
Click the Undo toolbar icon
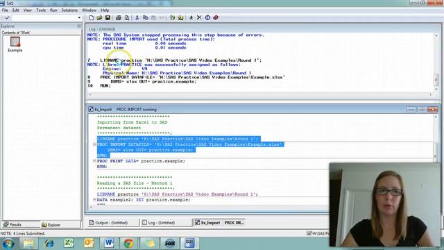coord(162,17)
